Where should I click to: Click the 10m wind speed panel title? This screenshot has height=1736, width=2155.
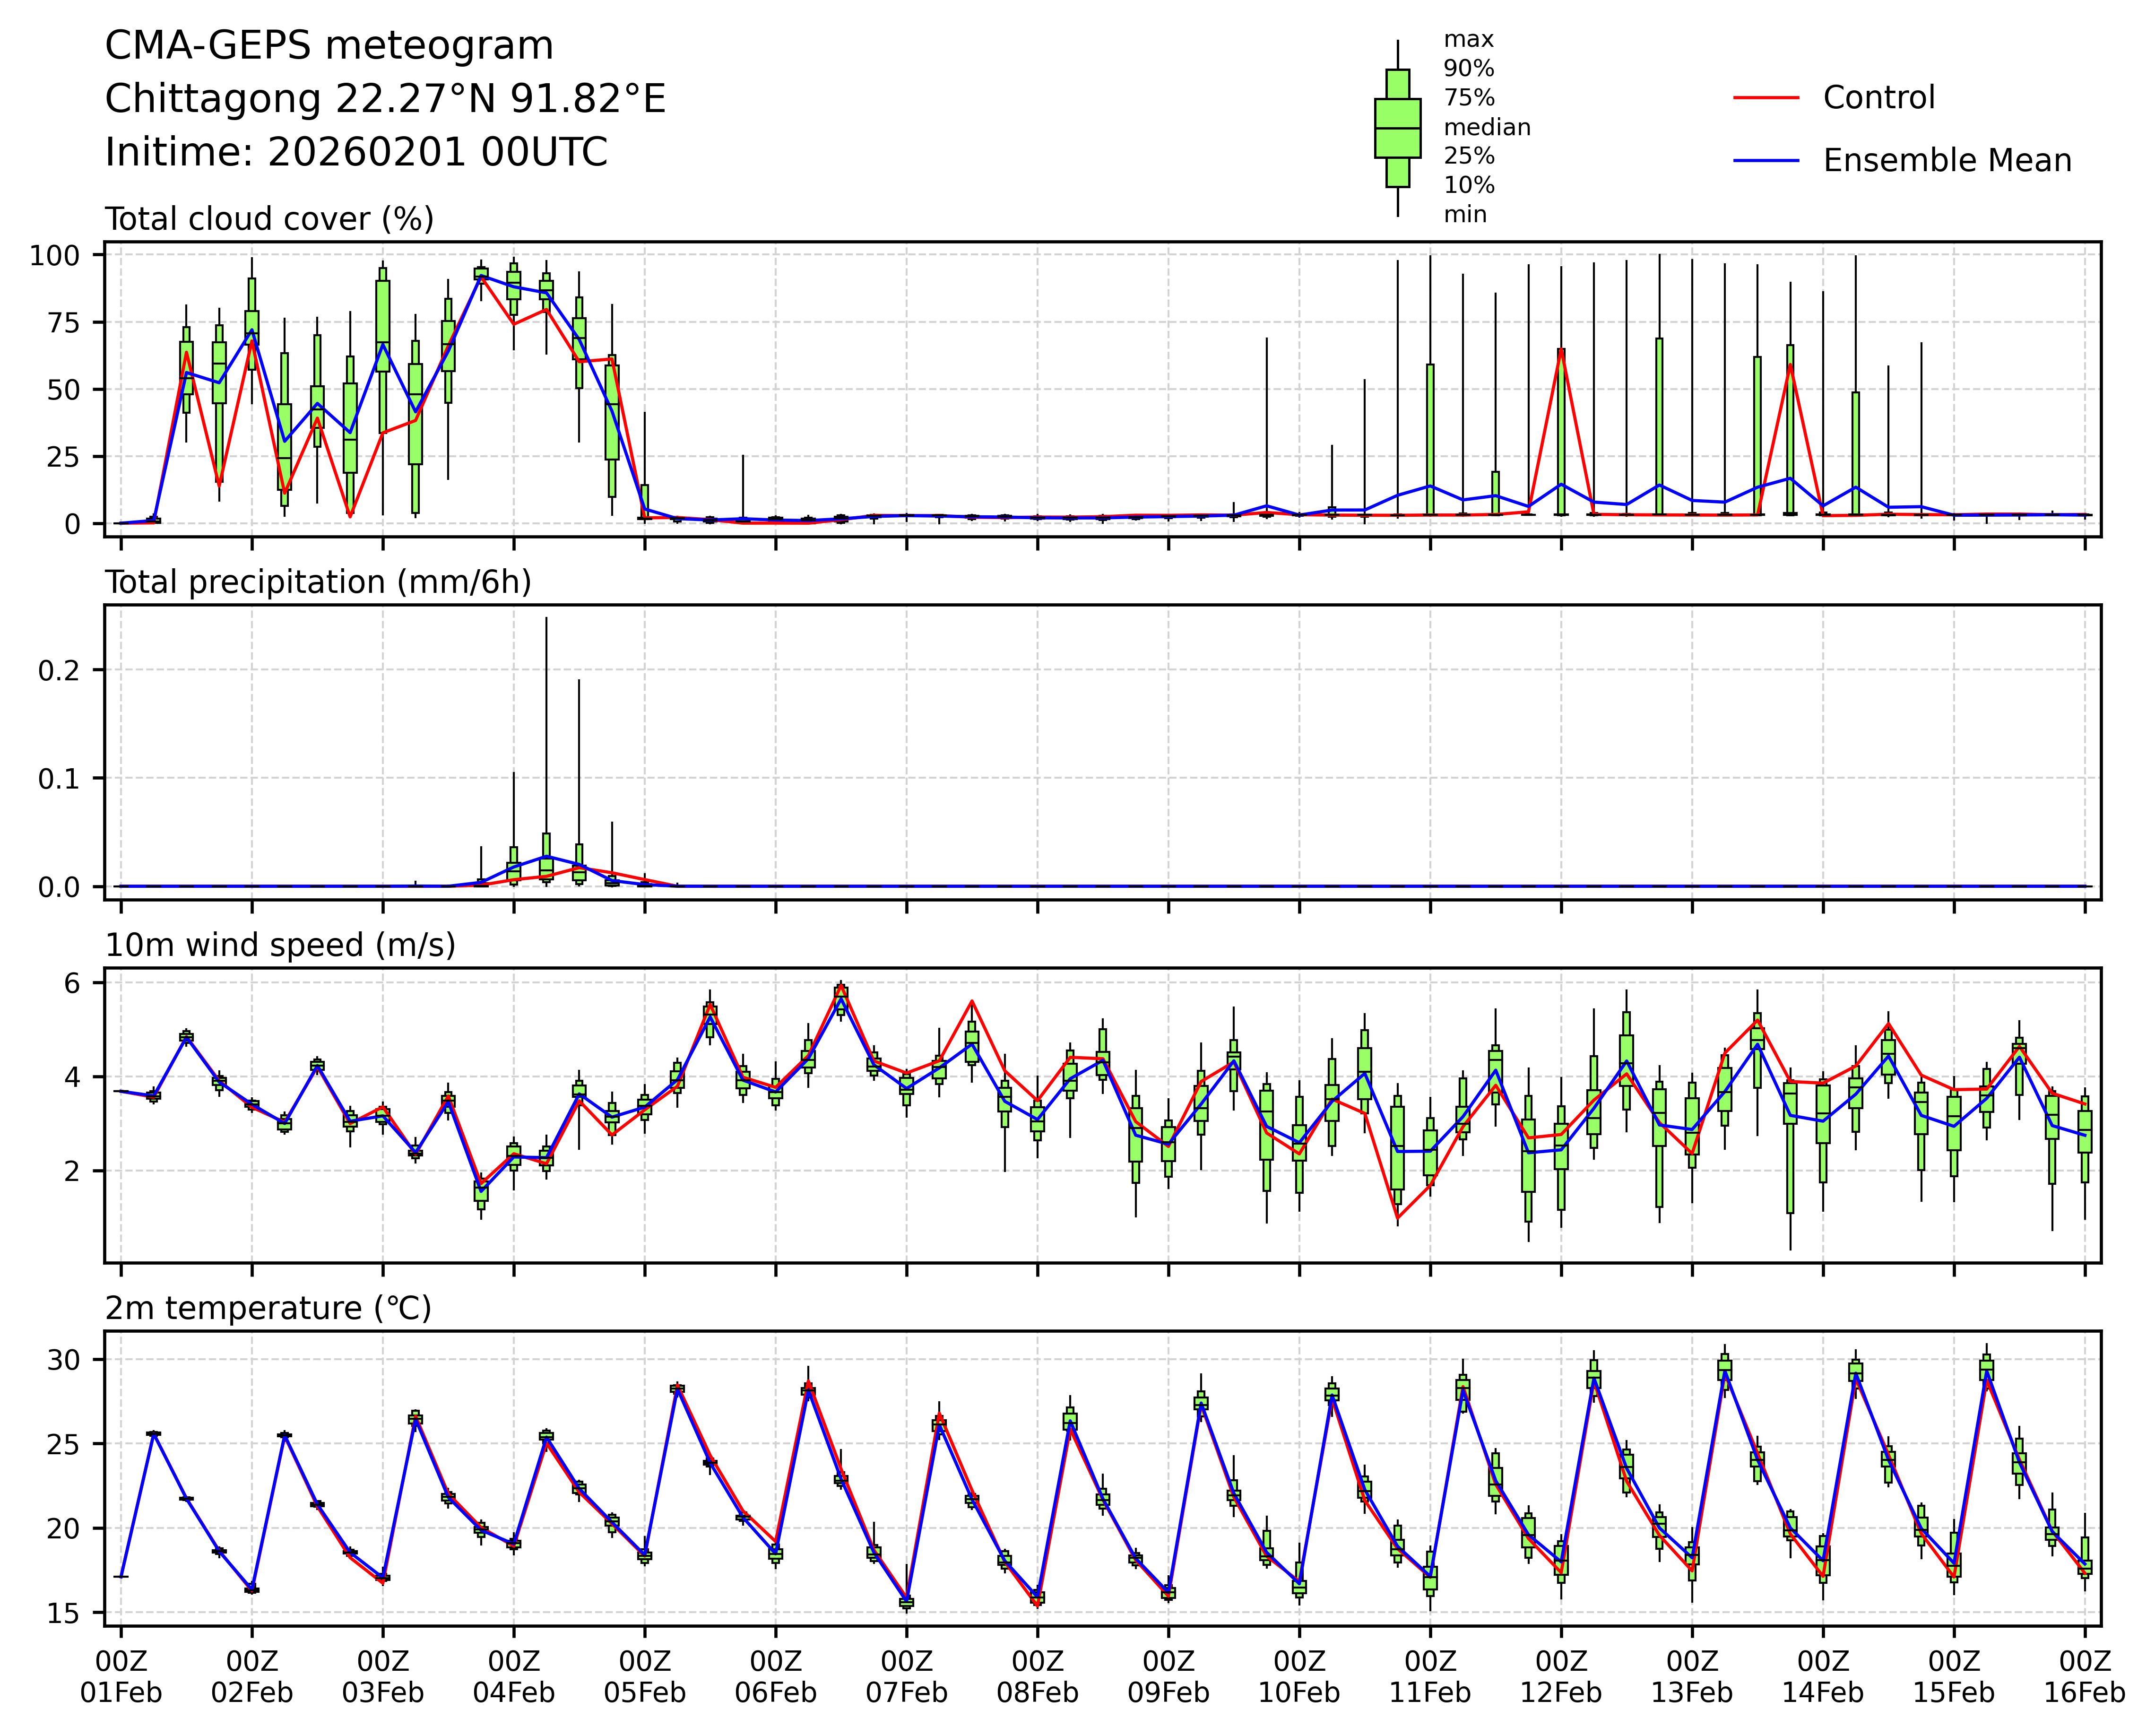280,945
